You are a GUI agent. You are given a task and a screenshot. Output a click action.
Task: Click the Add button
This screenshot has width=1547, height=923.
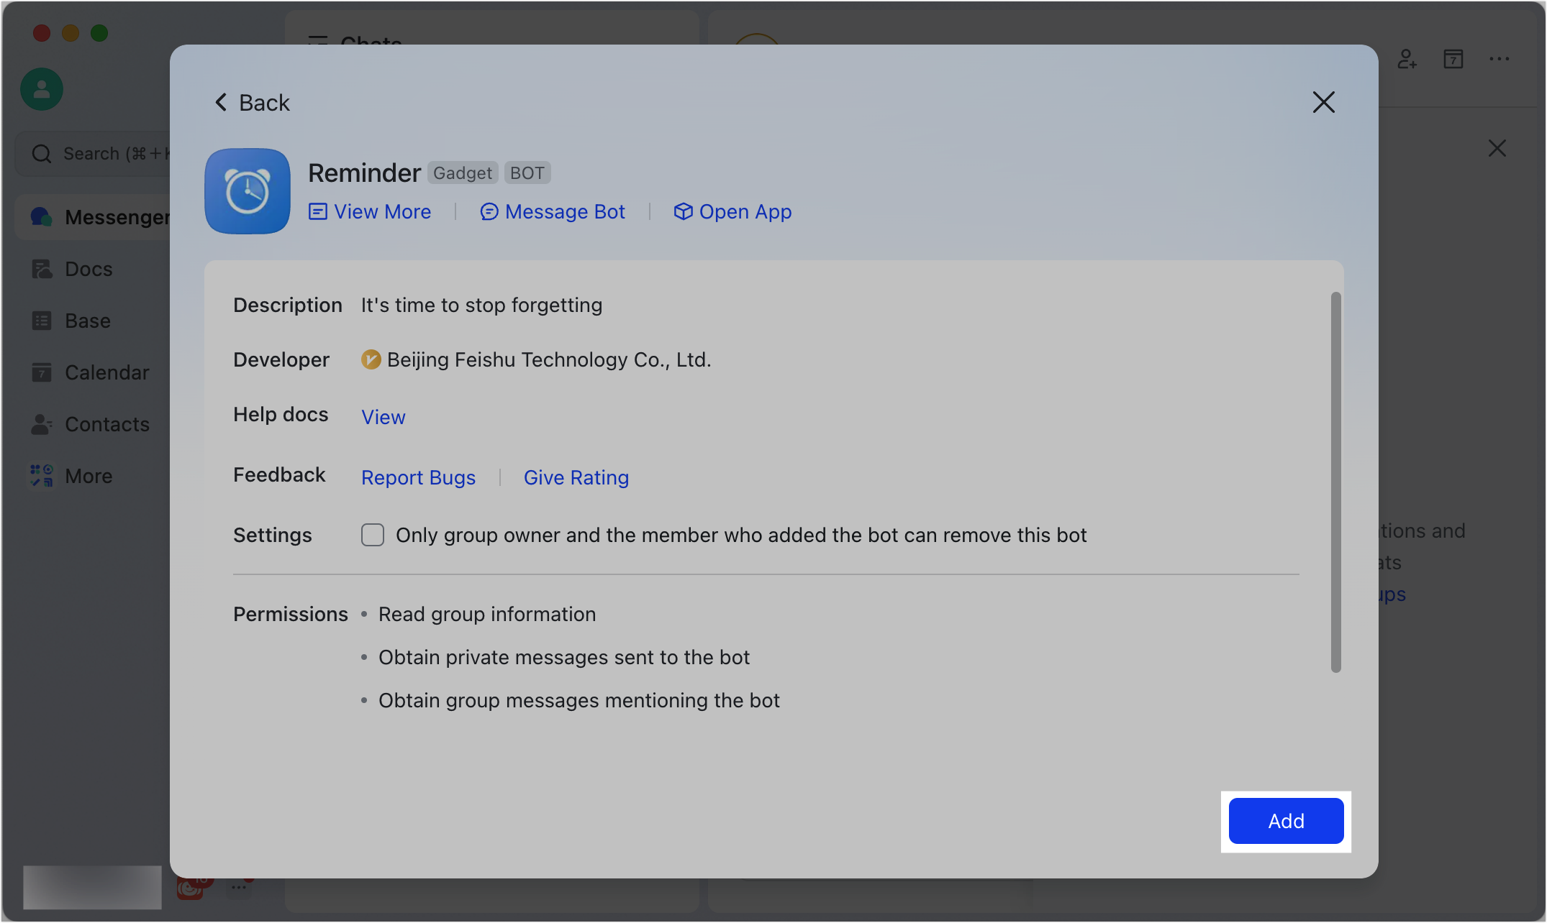pos(1286,821)
